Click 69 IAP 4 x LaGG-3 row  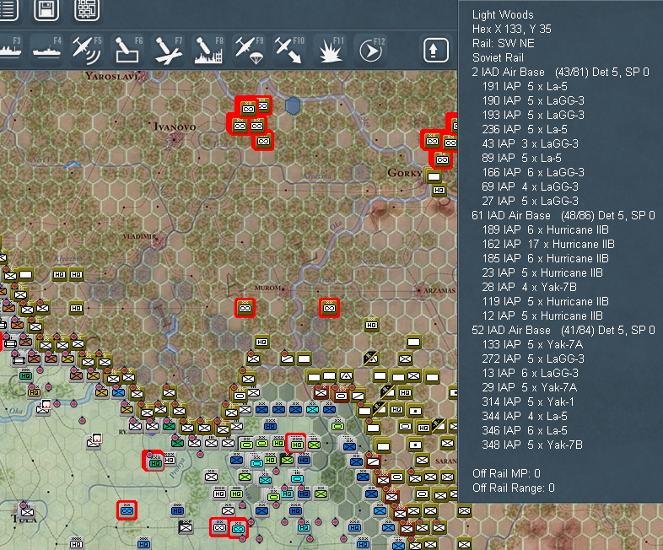(x=531, y=186)
